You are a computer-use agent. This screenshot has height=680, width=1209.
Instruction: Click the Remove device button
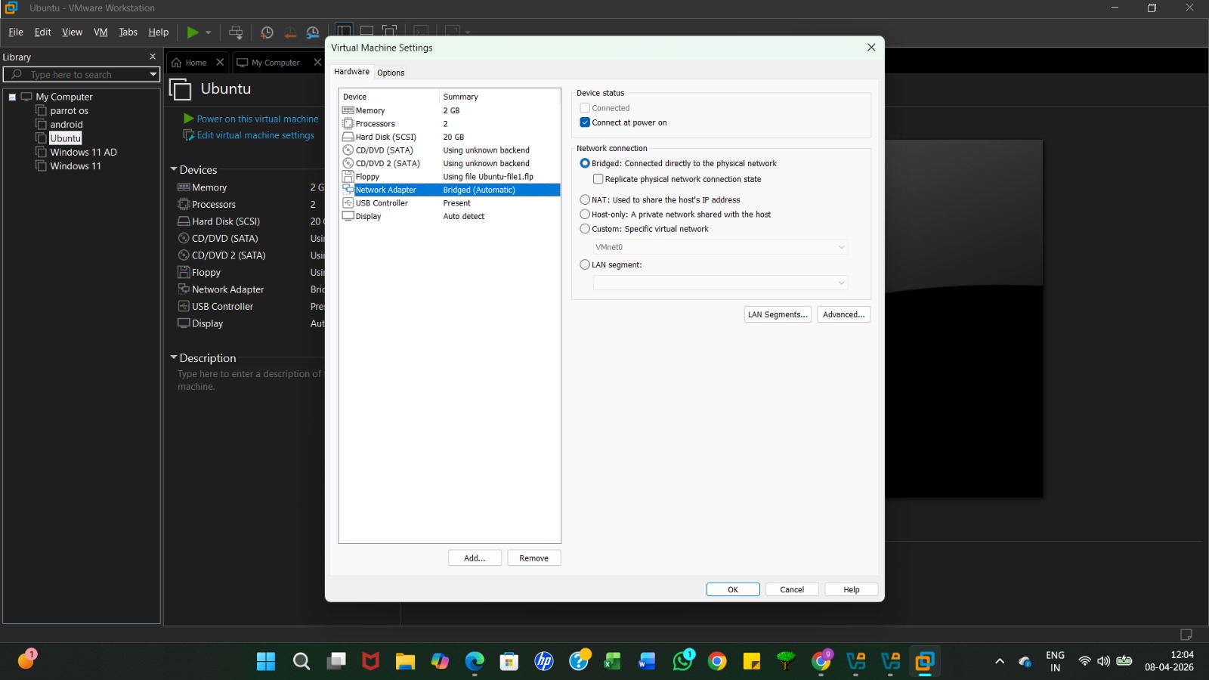pos(533,558)
